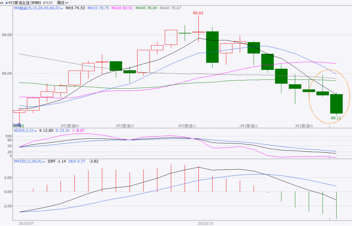The image size is (352, 226).
Task: Click the gray MA60 78.67 legend label
Action: (x=170, y=8)
